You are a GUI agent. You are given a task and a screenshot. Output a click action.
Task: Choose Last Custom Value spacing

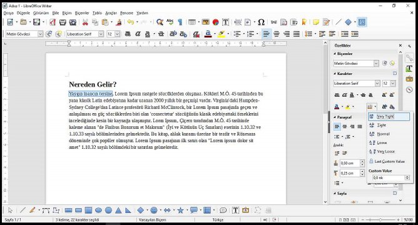[389, 161]
